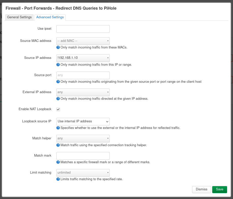
Task: Open the External IP address dropdown
Action: point(83,92)
